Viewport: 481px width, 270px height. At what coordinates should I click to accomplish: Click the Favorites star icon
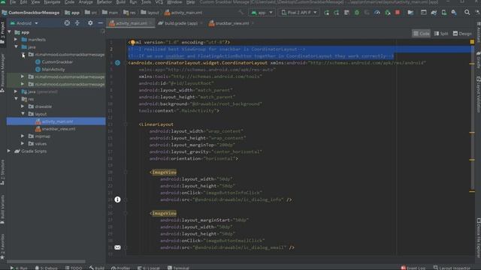click(2, 257)
